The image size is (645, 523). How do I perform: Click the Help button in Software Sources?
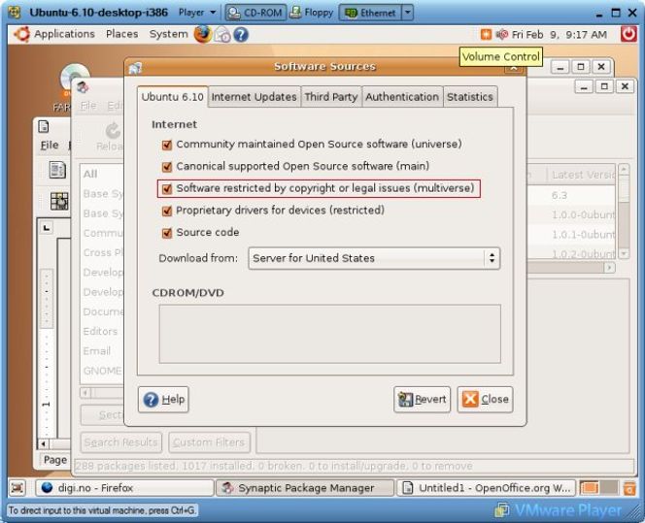[x=163, y=400]
